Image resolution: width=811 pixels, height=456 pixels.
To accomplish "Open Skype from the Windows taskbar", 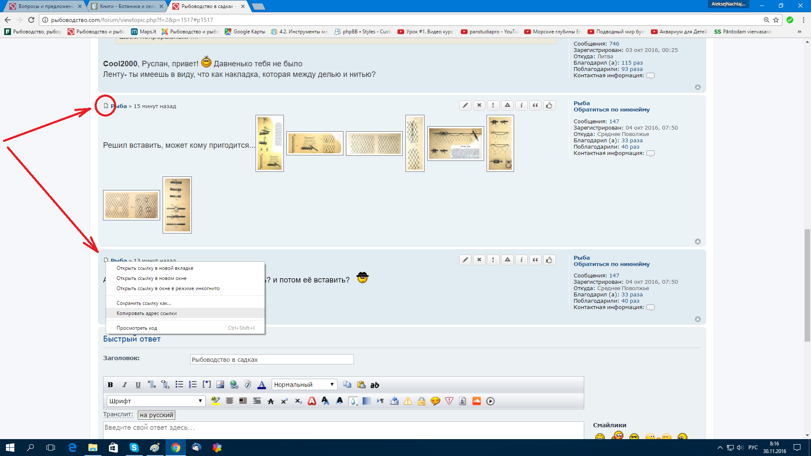I will coord(134,448).
